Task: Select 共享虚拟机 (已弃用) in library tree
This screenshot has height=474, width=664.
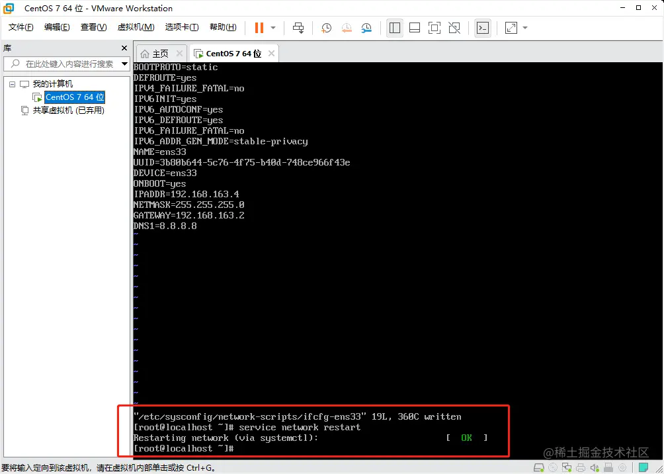Action: (x=69, y=111)
